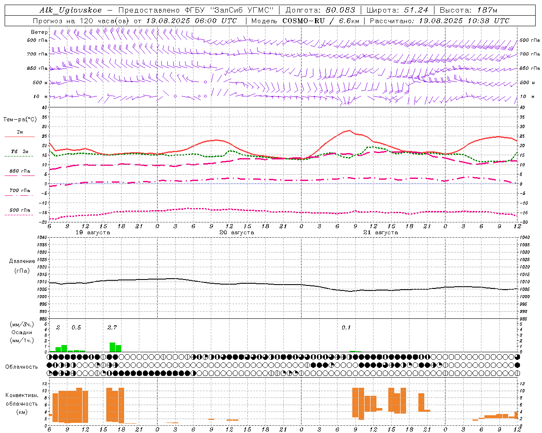Select the 10 м wind level label on left
The height and width of the screenshot is (433, 542).
40,96
